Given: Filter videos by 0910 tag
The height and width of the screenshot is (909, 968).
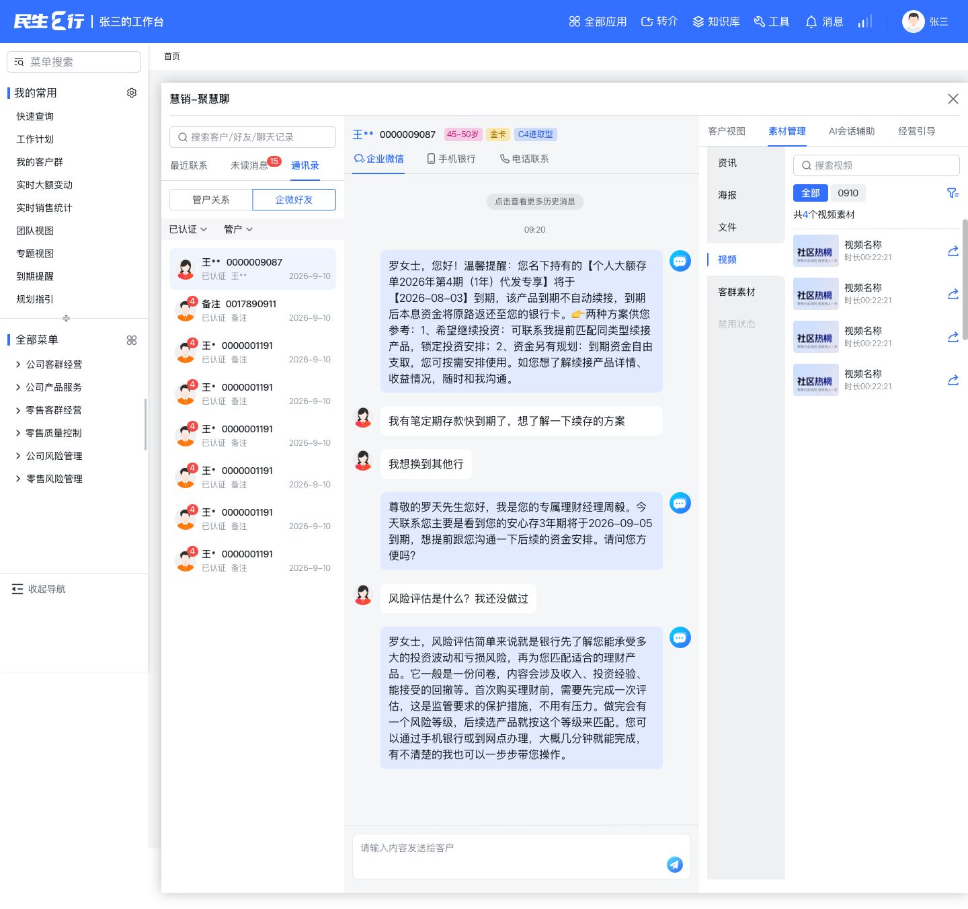Looking at the screenshot, I should tap(848, 193).
